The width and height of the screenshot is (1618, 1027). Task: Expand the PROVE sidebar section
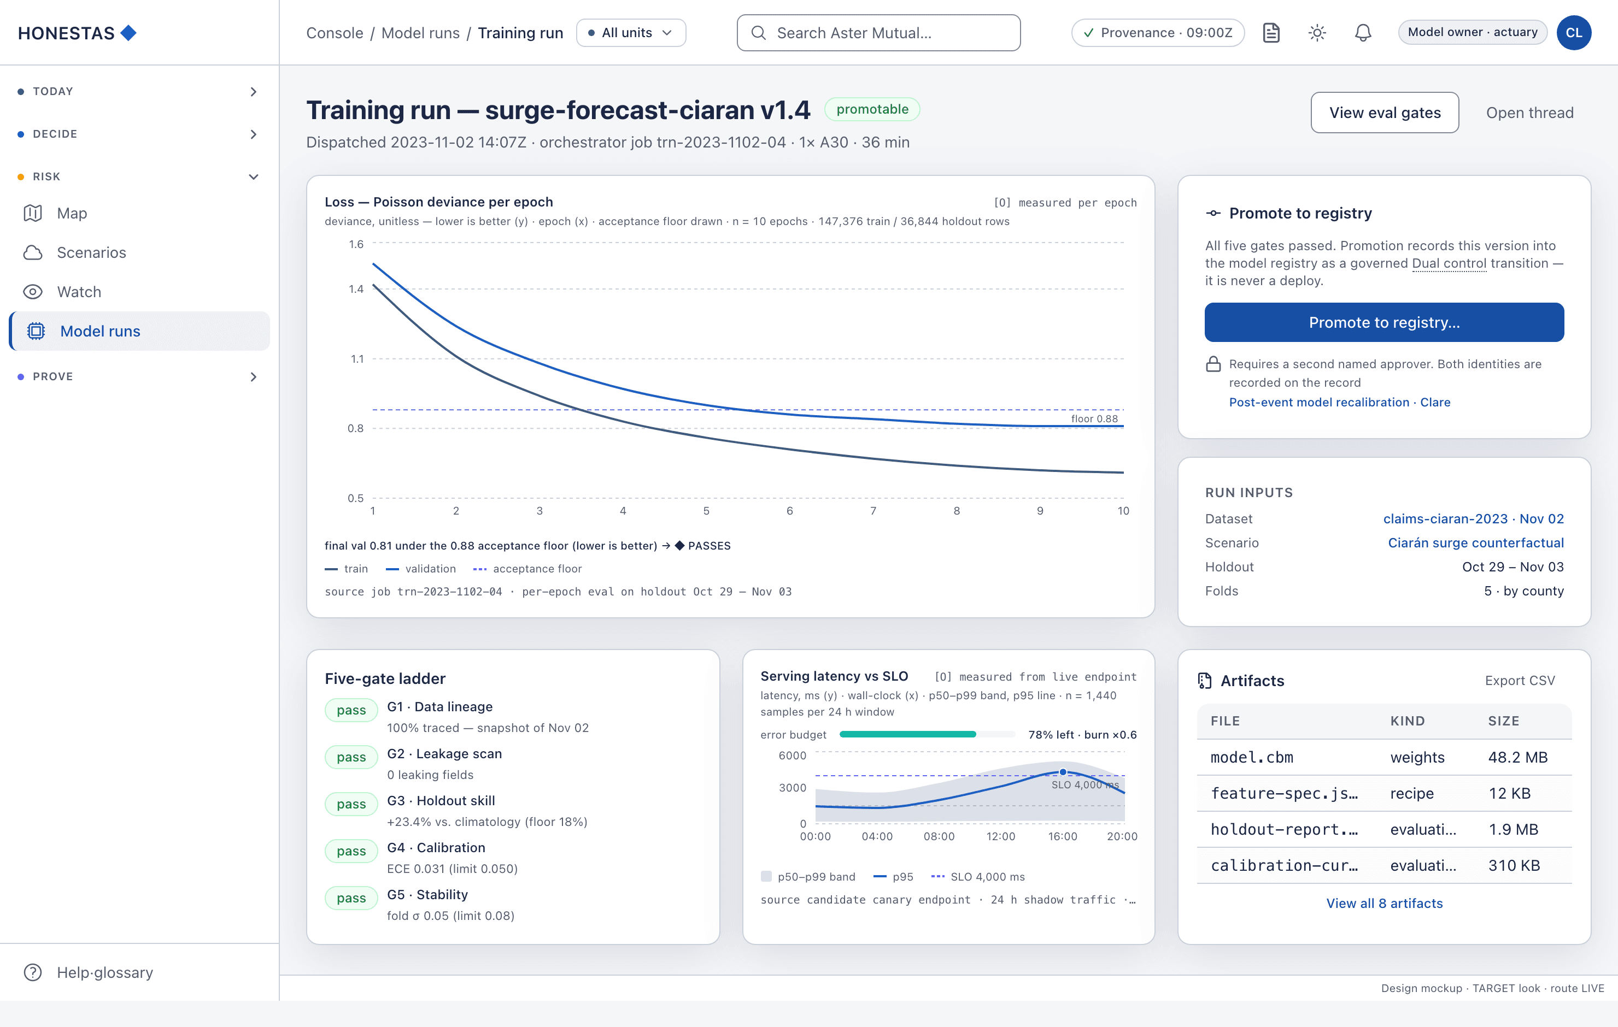tap(139, 377)
